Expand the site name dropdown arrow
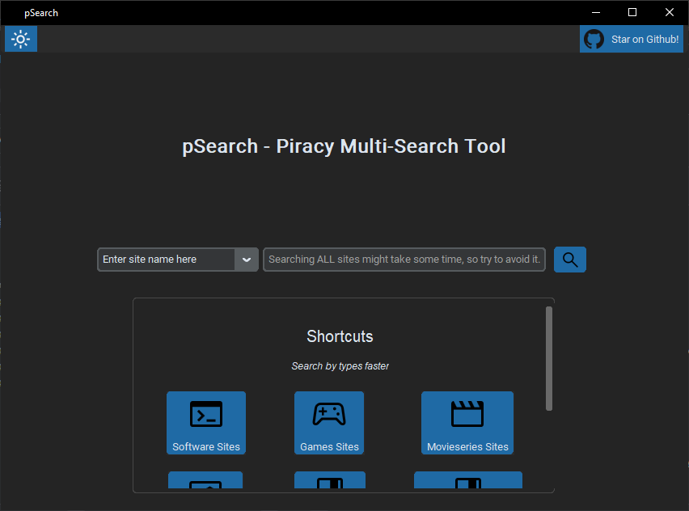689x511 pixels. pos(247,260)
